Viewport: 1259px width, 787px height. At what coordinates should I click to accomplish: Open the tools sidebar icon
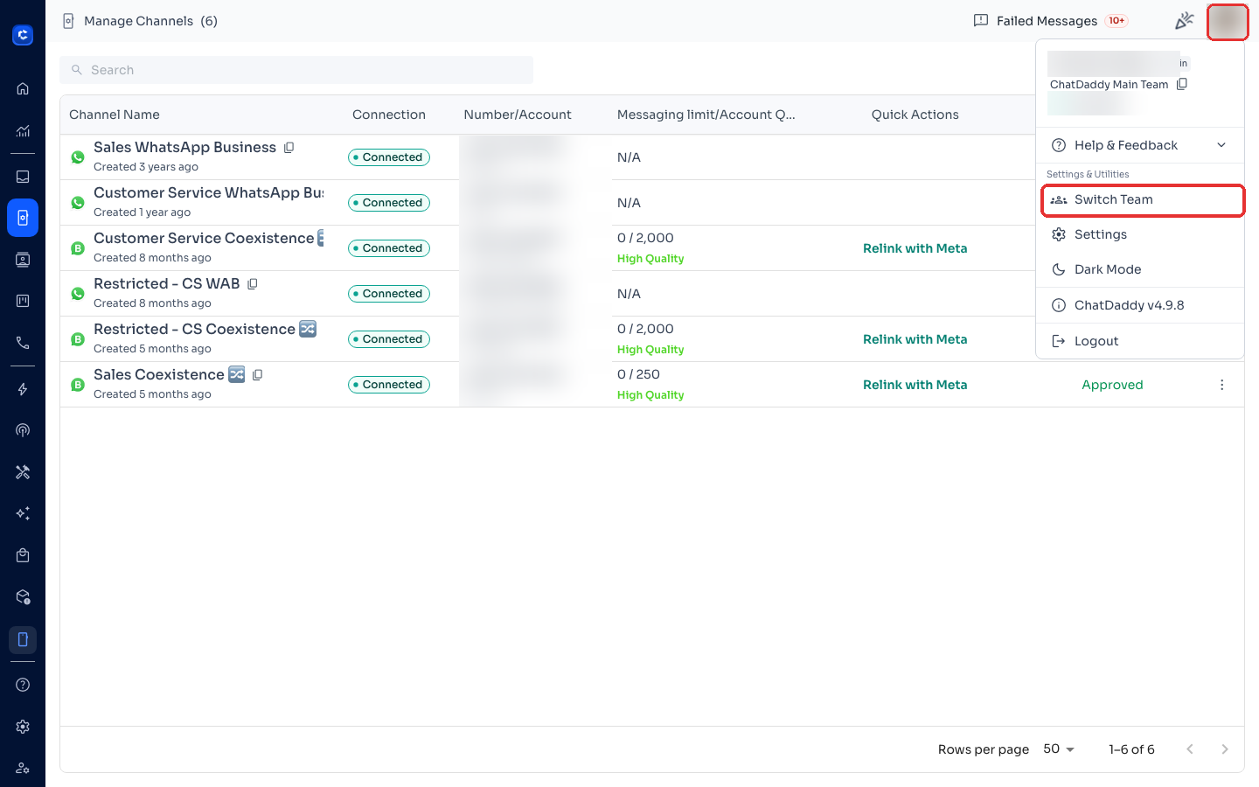pyautogui.click(x=23, y=472)
